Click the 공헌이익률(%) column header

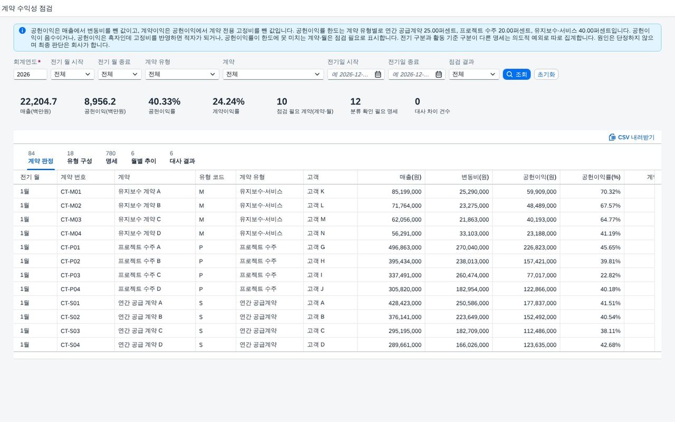pos(592,177)
